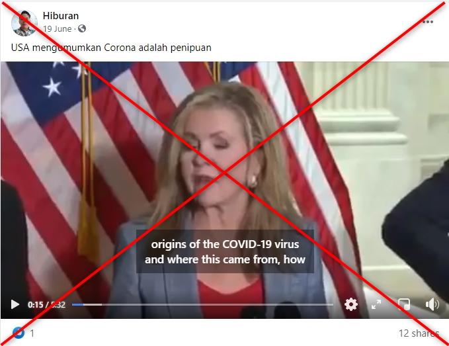The height and width of the screenshot is (346, 449).
Task: Open the Hiburan page name link
Action: pos(61,16)
